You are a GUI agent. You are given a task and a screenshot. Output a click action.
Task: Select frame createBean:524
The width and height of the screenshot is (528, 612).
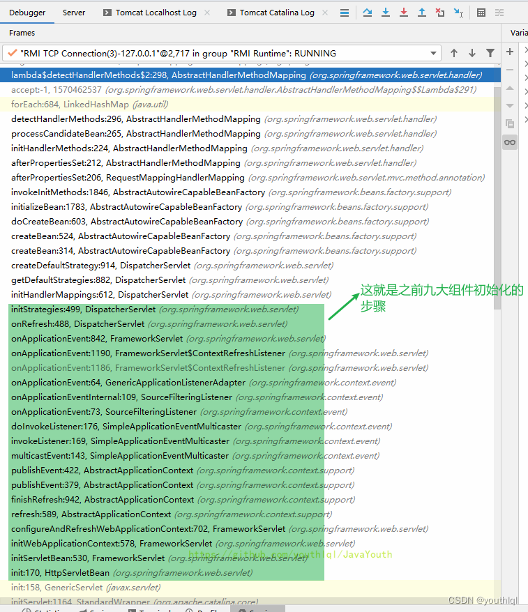click(247, 236)
